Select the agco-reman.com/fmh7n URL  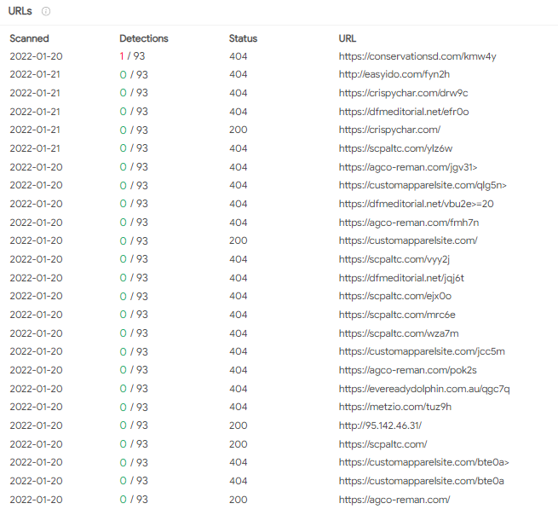(x=409, y=223)
